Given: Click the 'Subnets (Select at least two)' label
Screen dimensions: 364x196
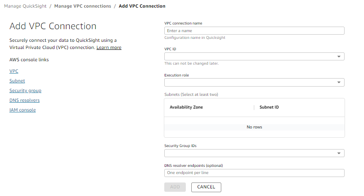Looking at the screenshot, I should pyautogui.click(x=191, y=95).
